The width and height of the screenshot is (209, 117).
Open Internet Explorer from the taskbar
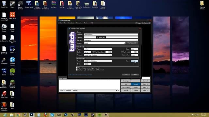tap(5, 115)
